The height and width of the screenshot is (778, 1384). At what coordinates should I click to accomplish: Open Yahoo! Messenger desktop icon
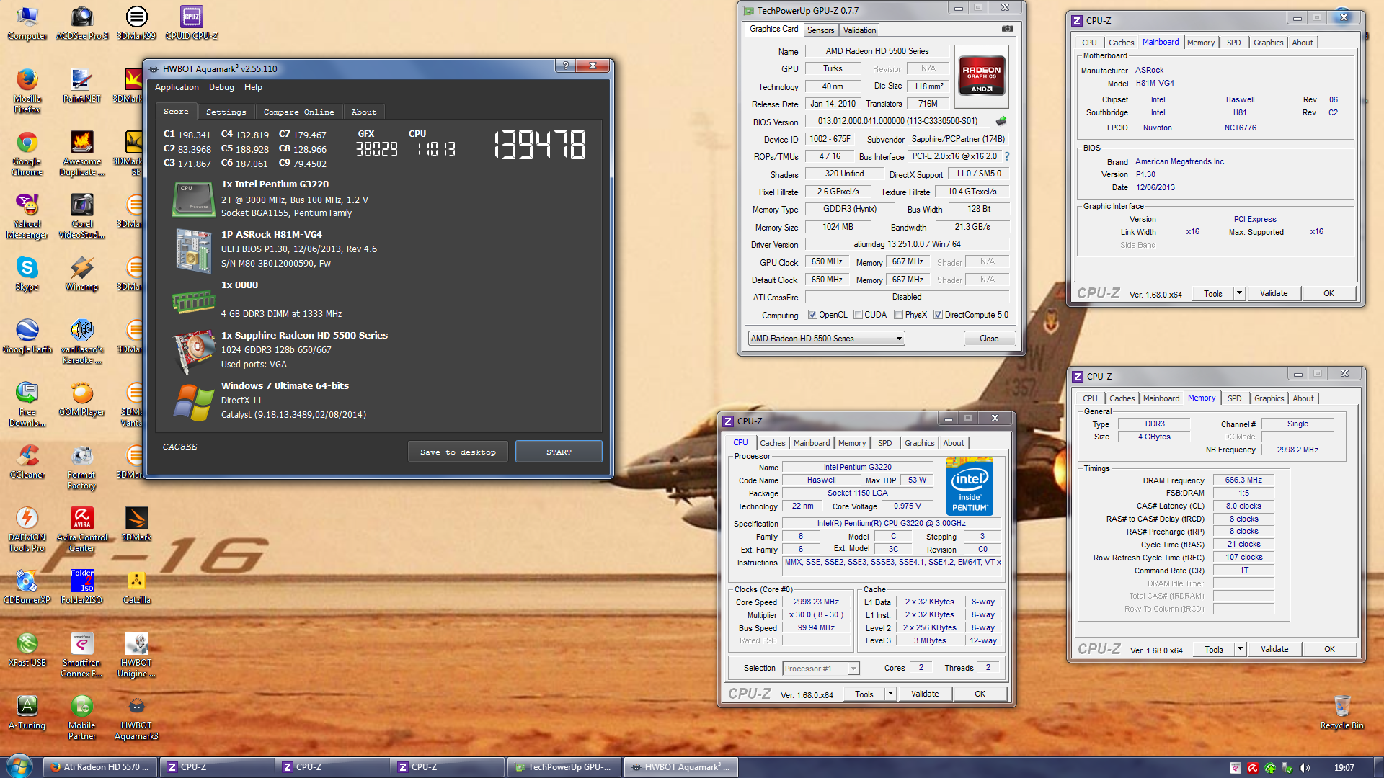coord(27,216)
